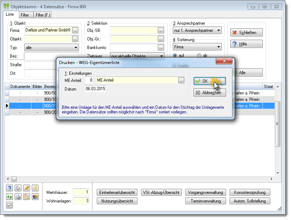Click the green refresh arrows icon
The image size is (291, 220).
pos(10,196)
